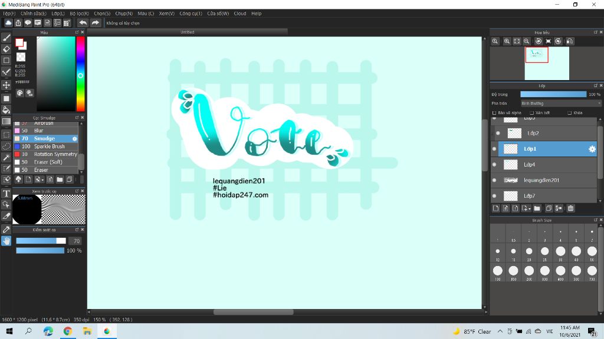Show hidden system tray icons chevron

500,331
